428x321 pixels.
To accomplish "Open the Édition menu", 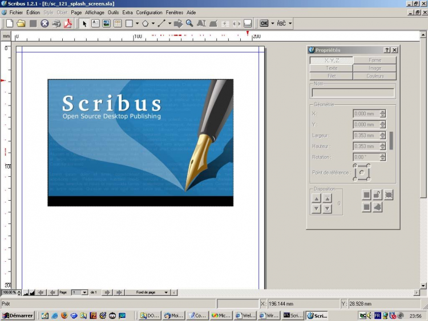I will coord(33,13).
